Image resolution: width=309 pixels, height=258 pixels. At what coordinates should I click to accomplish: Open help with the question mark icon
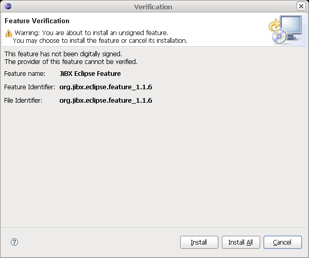[14, 242]
